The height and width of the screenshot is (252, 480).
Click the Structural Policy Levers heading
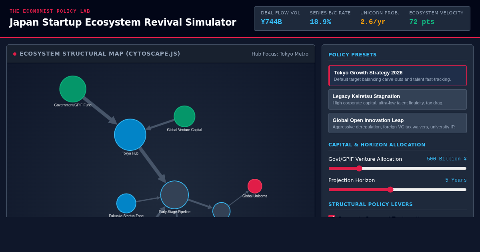(x=370, y=204)
